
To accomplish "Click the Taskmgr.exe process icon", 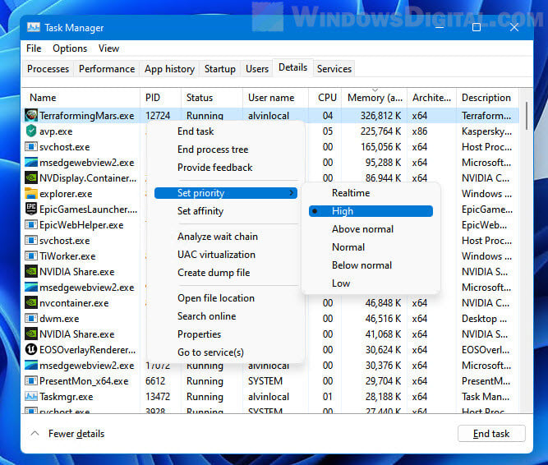I will [x=31, y=396].
